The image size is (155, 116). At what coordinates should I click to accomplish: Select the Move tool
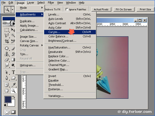(13, 30)
